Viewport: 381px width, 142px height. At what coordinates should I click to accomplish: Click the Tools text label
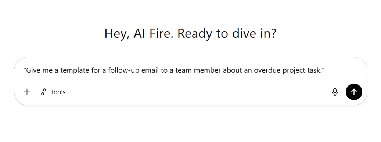click(x=58, y=92)
